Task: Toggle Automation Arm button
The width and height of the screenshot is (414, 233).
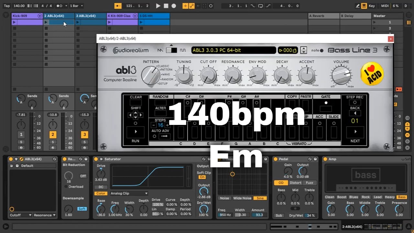Action: [x=192, y=6]
